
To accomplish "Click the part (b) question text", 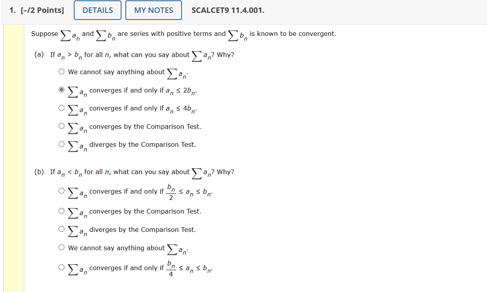I will pyautogui.click(x=137, y=172).
